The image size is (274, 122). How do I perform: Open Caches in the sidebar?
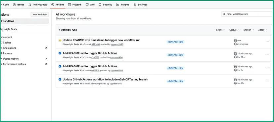coord(7,43)
